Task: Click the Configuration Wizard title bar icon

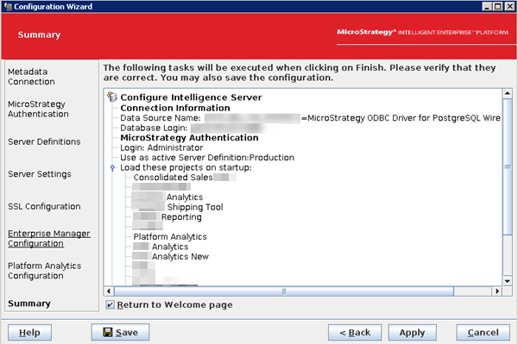Action: pyautogui.click(x=8, y=6)
